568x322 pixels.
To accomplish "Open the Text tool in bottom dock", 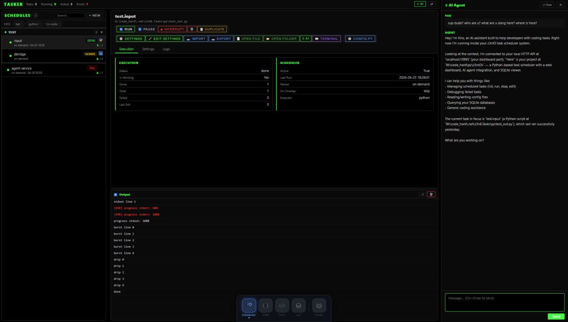I will 282,306.
